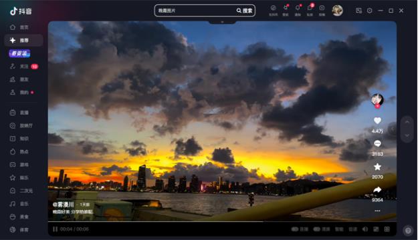Go to the previous video with the up chevron
The image size is (418, 240).
click(407, 122)
